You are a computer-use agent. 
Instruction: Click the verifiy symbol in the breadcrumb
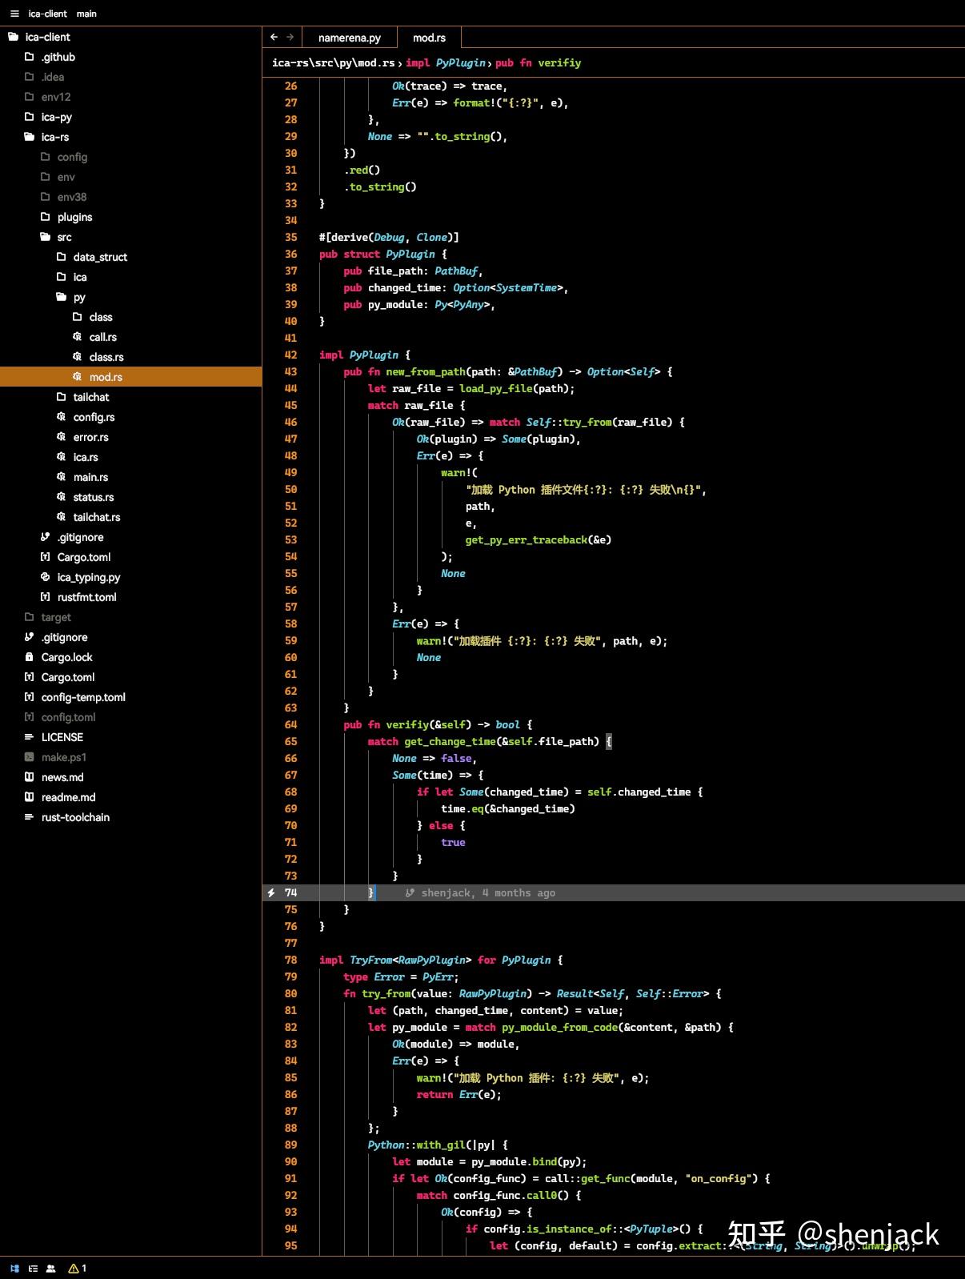(559, 62)
